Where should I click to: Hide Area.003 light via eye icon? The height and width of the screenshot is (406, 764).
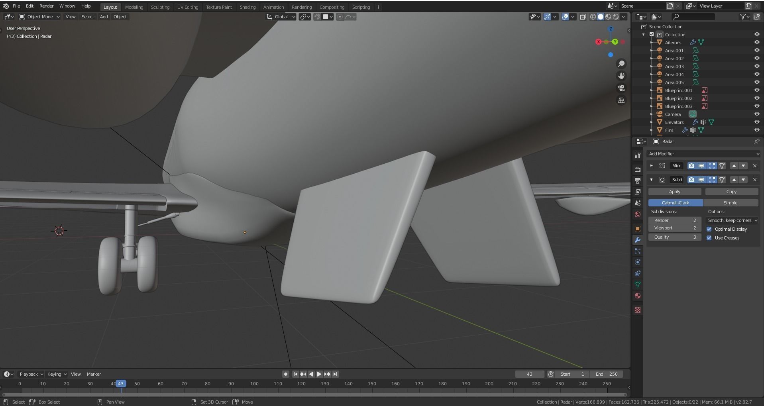coord(756,66)
